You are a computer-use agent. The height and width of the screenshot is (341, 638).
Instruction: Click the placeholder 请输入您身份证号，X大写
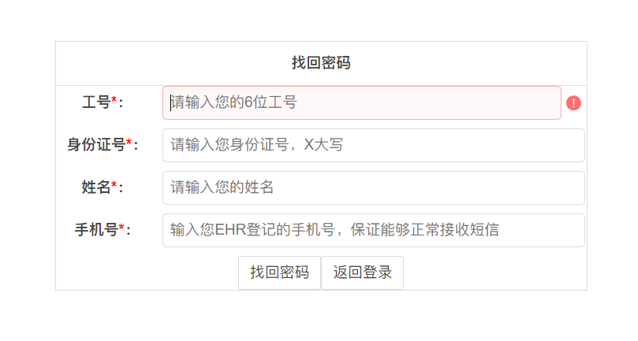click(257, 145)
